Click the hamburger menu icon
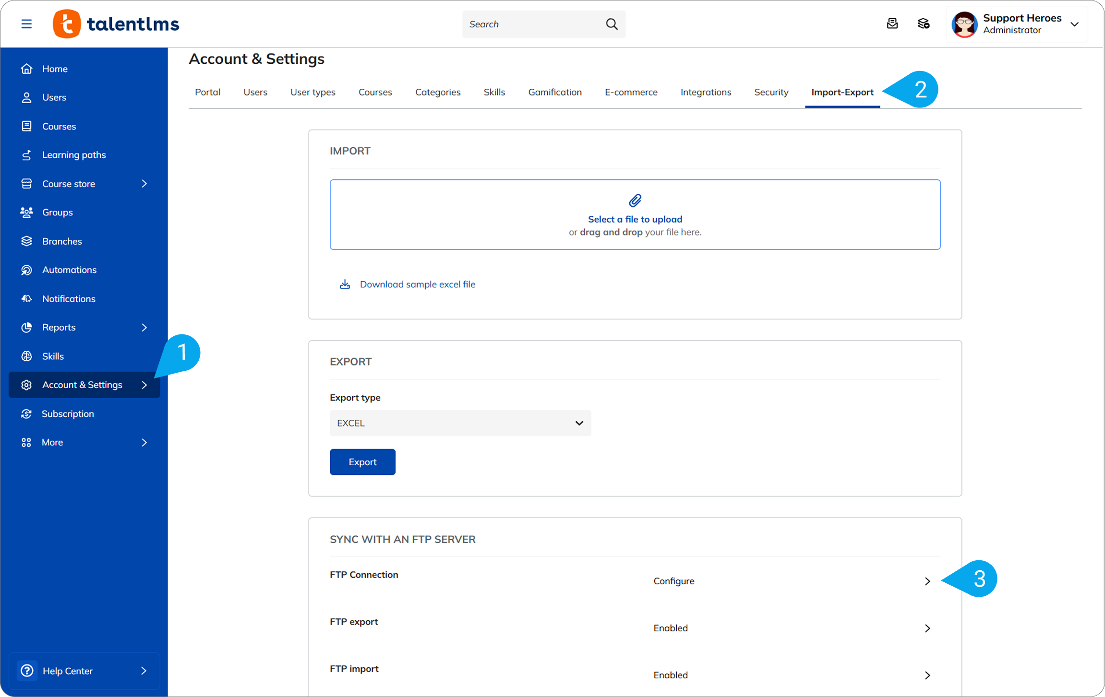1105x697 pixels. point(26,24)
